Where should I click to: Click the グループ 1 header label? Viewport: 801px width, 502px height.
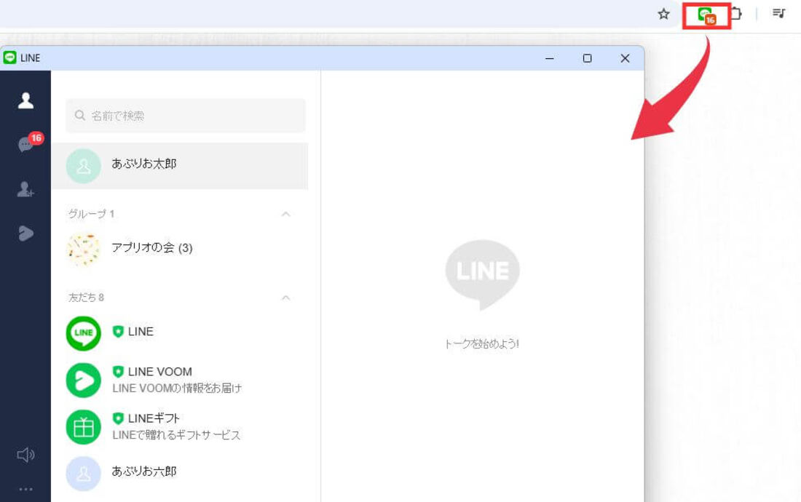click(92, 214)
